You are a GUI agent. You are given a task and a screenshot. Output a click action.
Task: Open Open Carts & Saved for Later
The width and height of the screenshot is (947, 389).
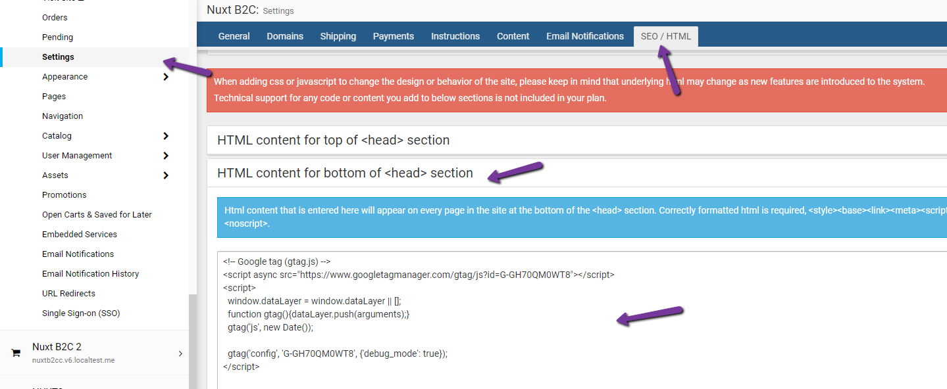(x=97, y=215)
